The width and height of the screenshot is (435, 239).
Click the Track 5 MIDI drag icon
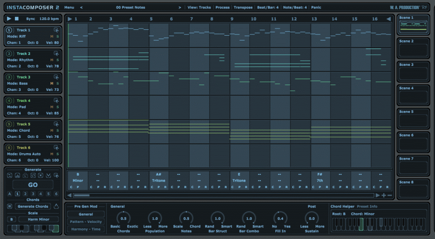[56, 124]
